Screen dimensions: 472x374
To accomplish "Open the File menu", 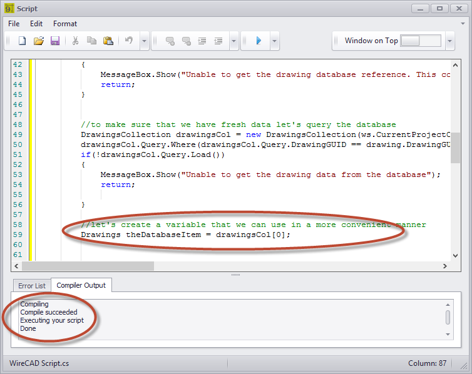I will coord(14,24).
